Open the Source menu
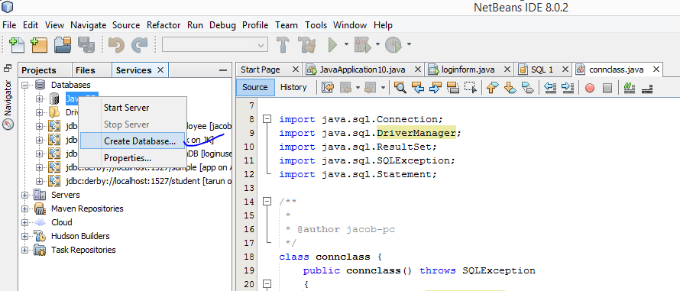 [126, 25]
